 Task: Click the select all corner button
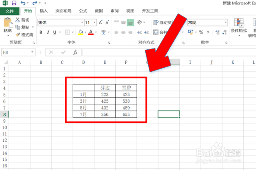click(6, 62)
